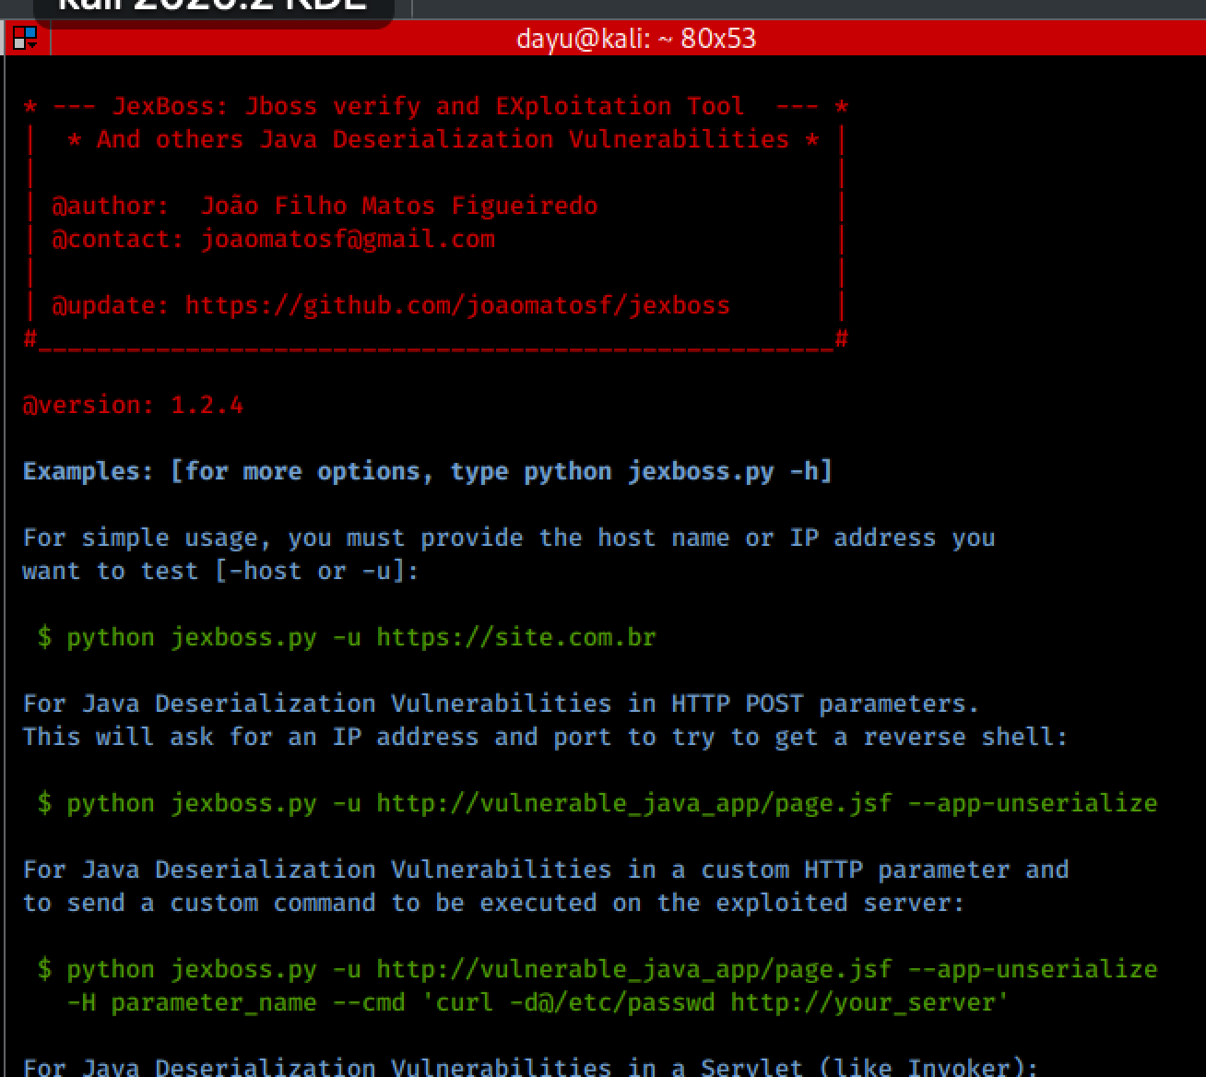Screen dimensions: 1206x1077
Task: Click the 'Examples: [for more options' heading
Action: coord(428,471)
